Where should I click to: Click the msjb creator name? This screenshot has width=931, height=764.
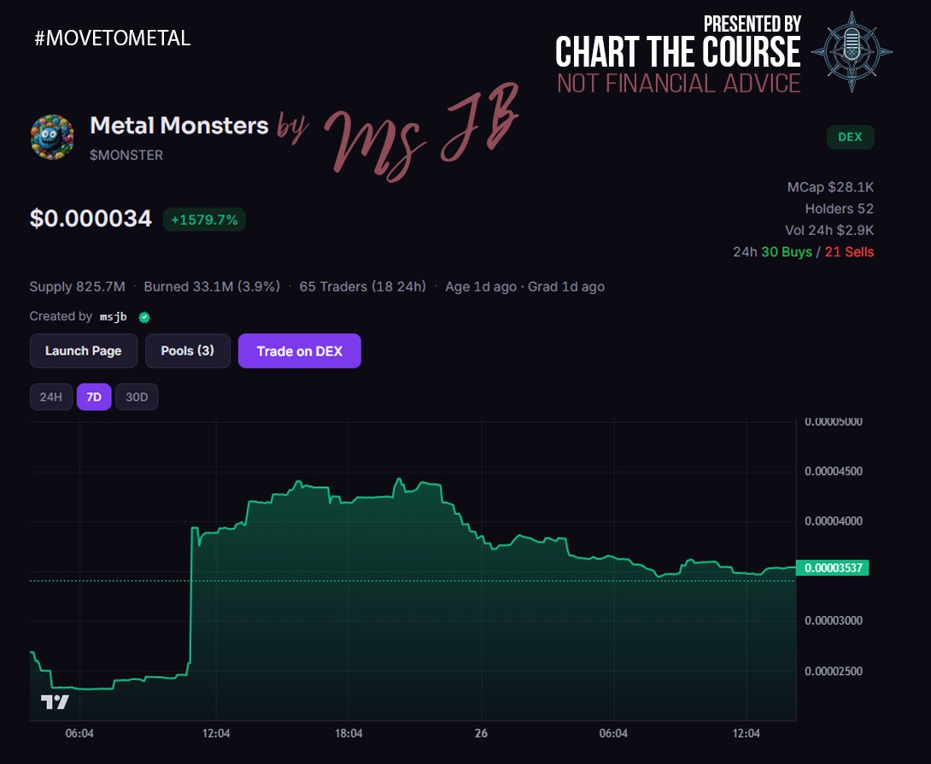pos(113,316)
